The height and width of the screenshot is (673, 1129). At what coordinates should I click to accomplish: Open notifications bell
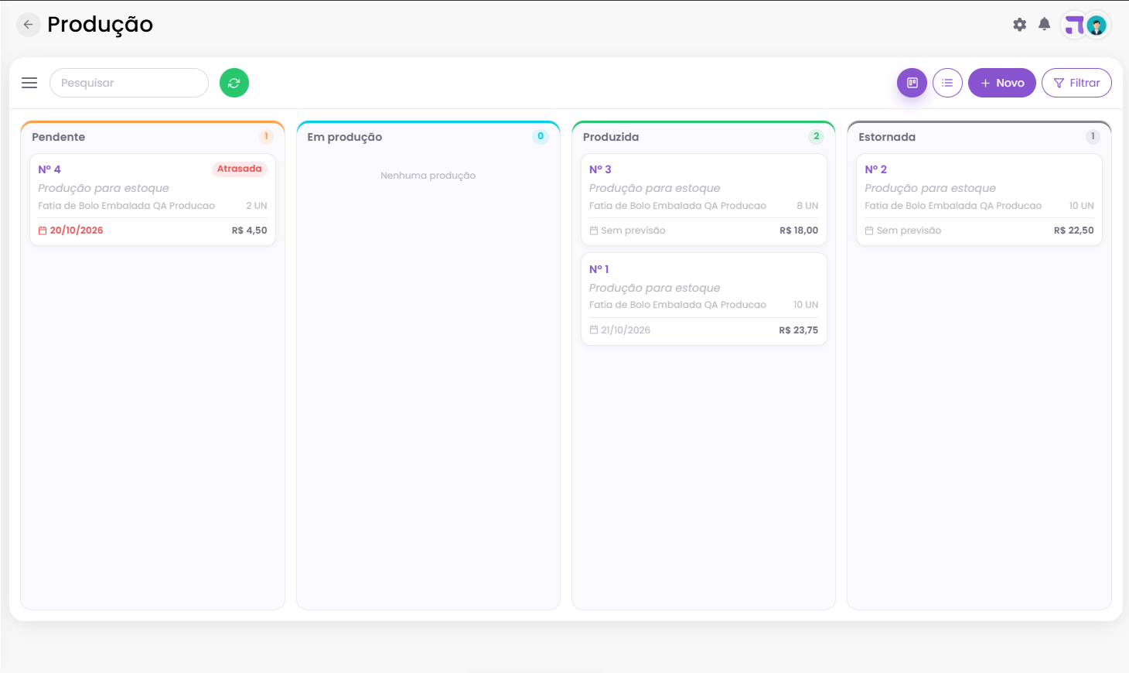[1044, 24]
